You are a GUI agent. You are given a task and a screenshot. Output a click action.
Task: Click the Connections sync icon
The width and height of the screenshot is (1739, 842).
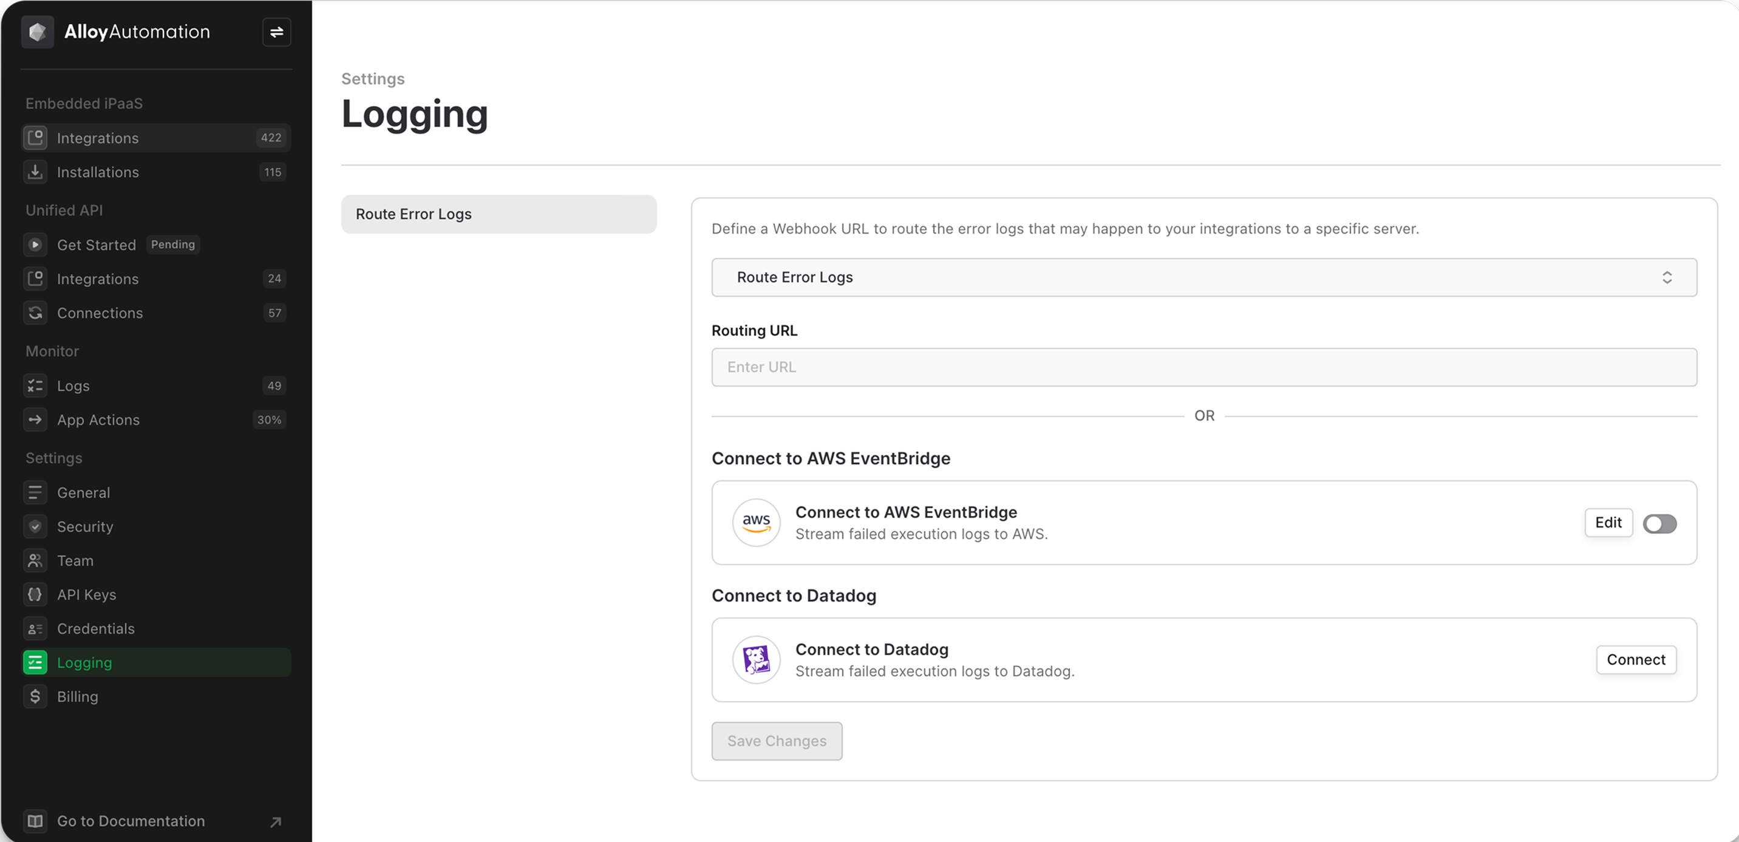coord(35,313)
